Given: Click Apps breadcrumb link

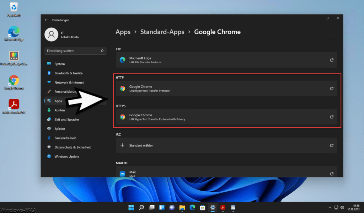Looking at the screenshot, I should [x=123, y=32].
